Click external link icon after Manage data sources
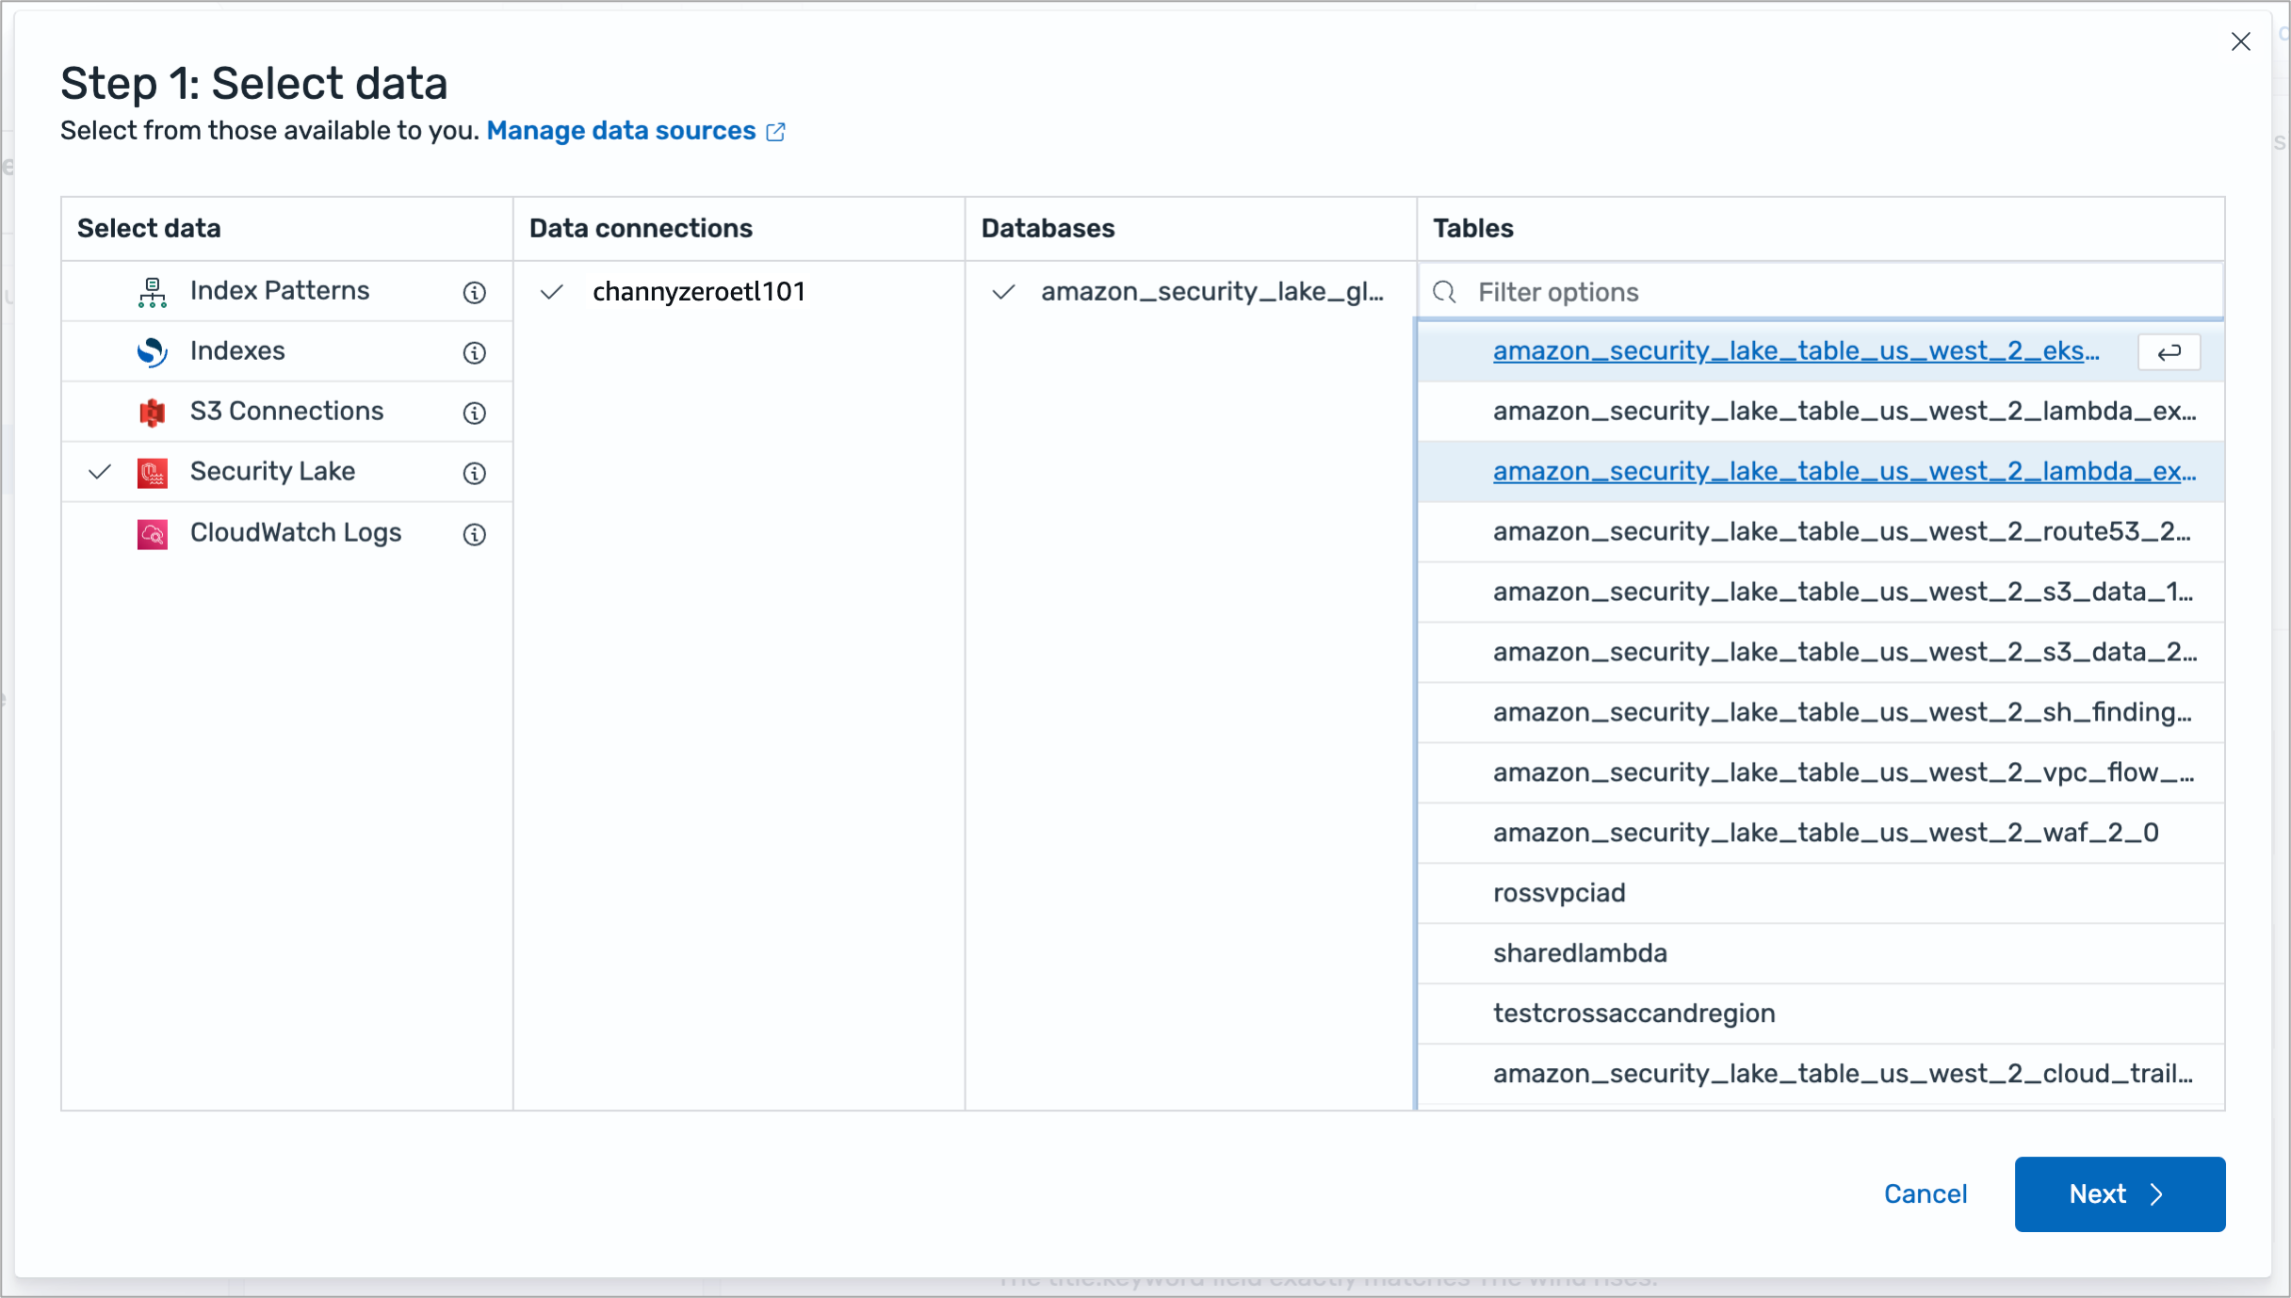 [x=776, y=132]
